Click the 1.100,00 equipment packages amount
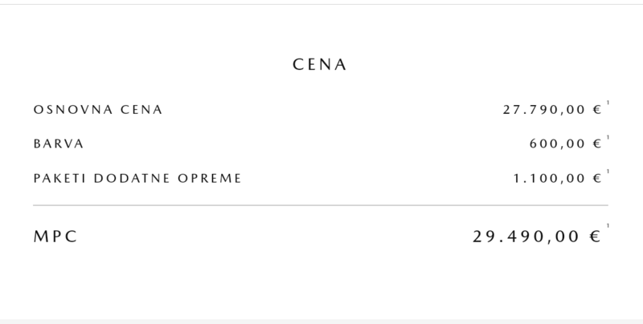The width and height of the screenshot is (643, 324). 551,178
